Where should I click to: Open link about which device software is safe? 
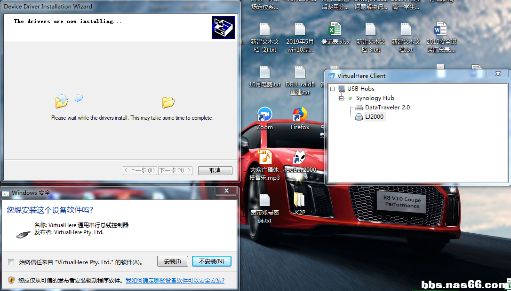(175, 280)
